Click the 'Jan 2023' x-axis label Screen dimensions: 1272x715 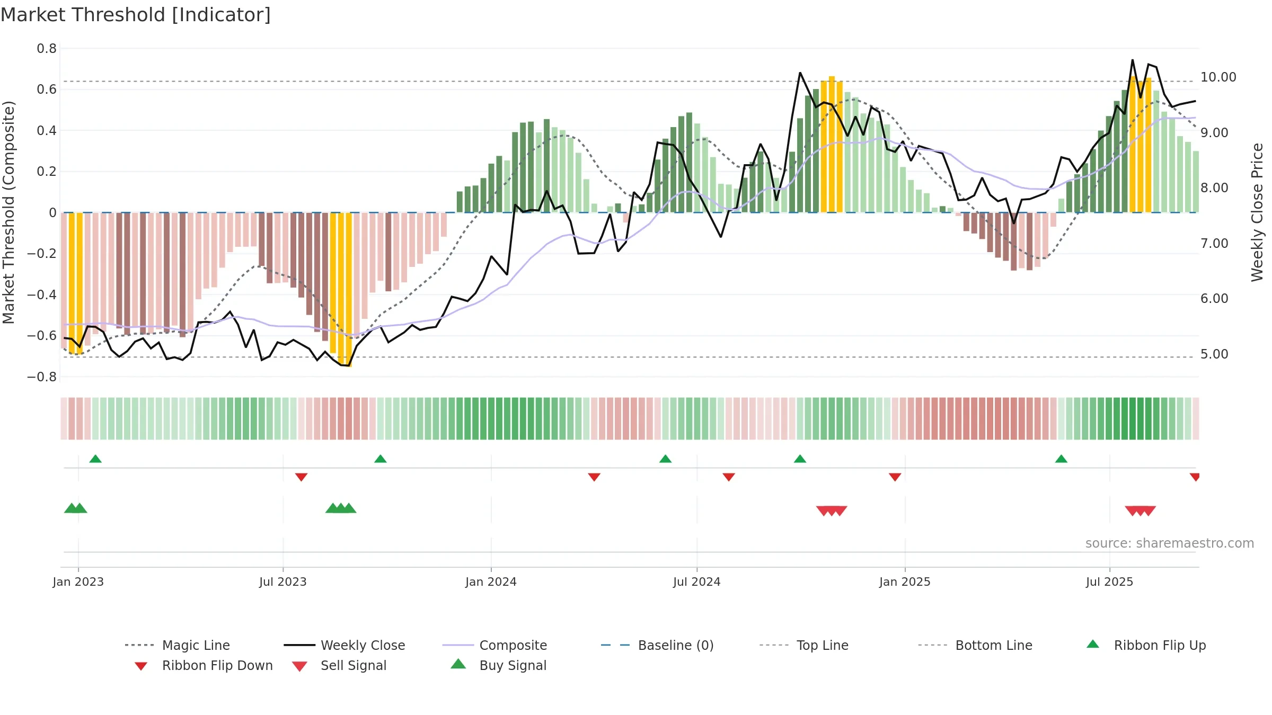[78, 582]
